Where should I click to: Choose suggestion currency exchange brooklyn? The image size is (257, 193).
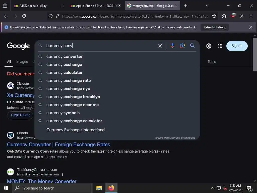117,97
